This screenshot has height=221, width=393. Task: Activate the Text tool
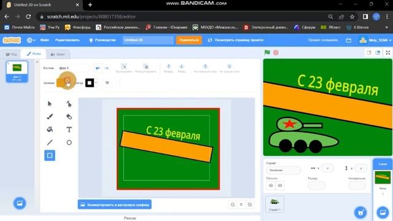pos(69,130)
